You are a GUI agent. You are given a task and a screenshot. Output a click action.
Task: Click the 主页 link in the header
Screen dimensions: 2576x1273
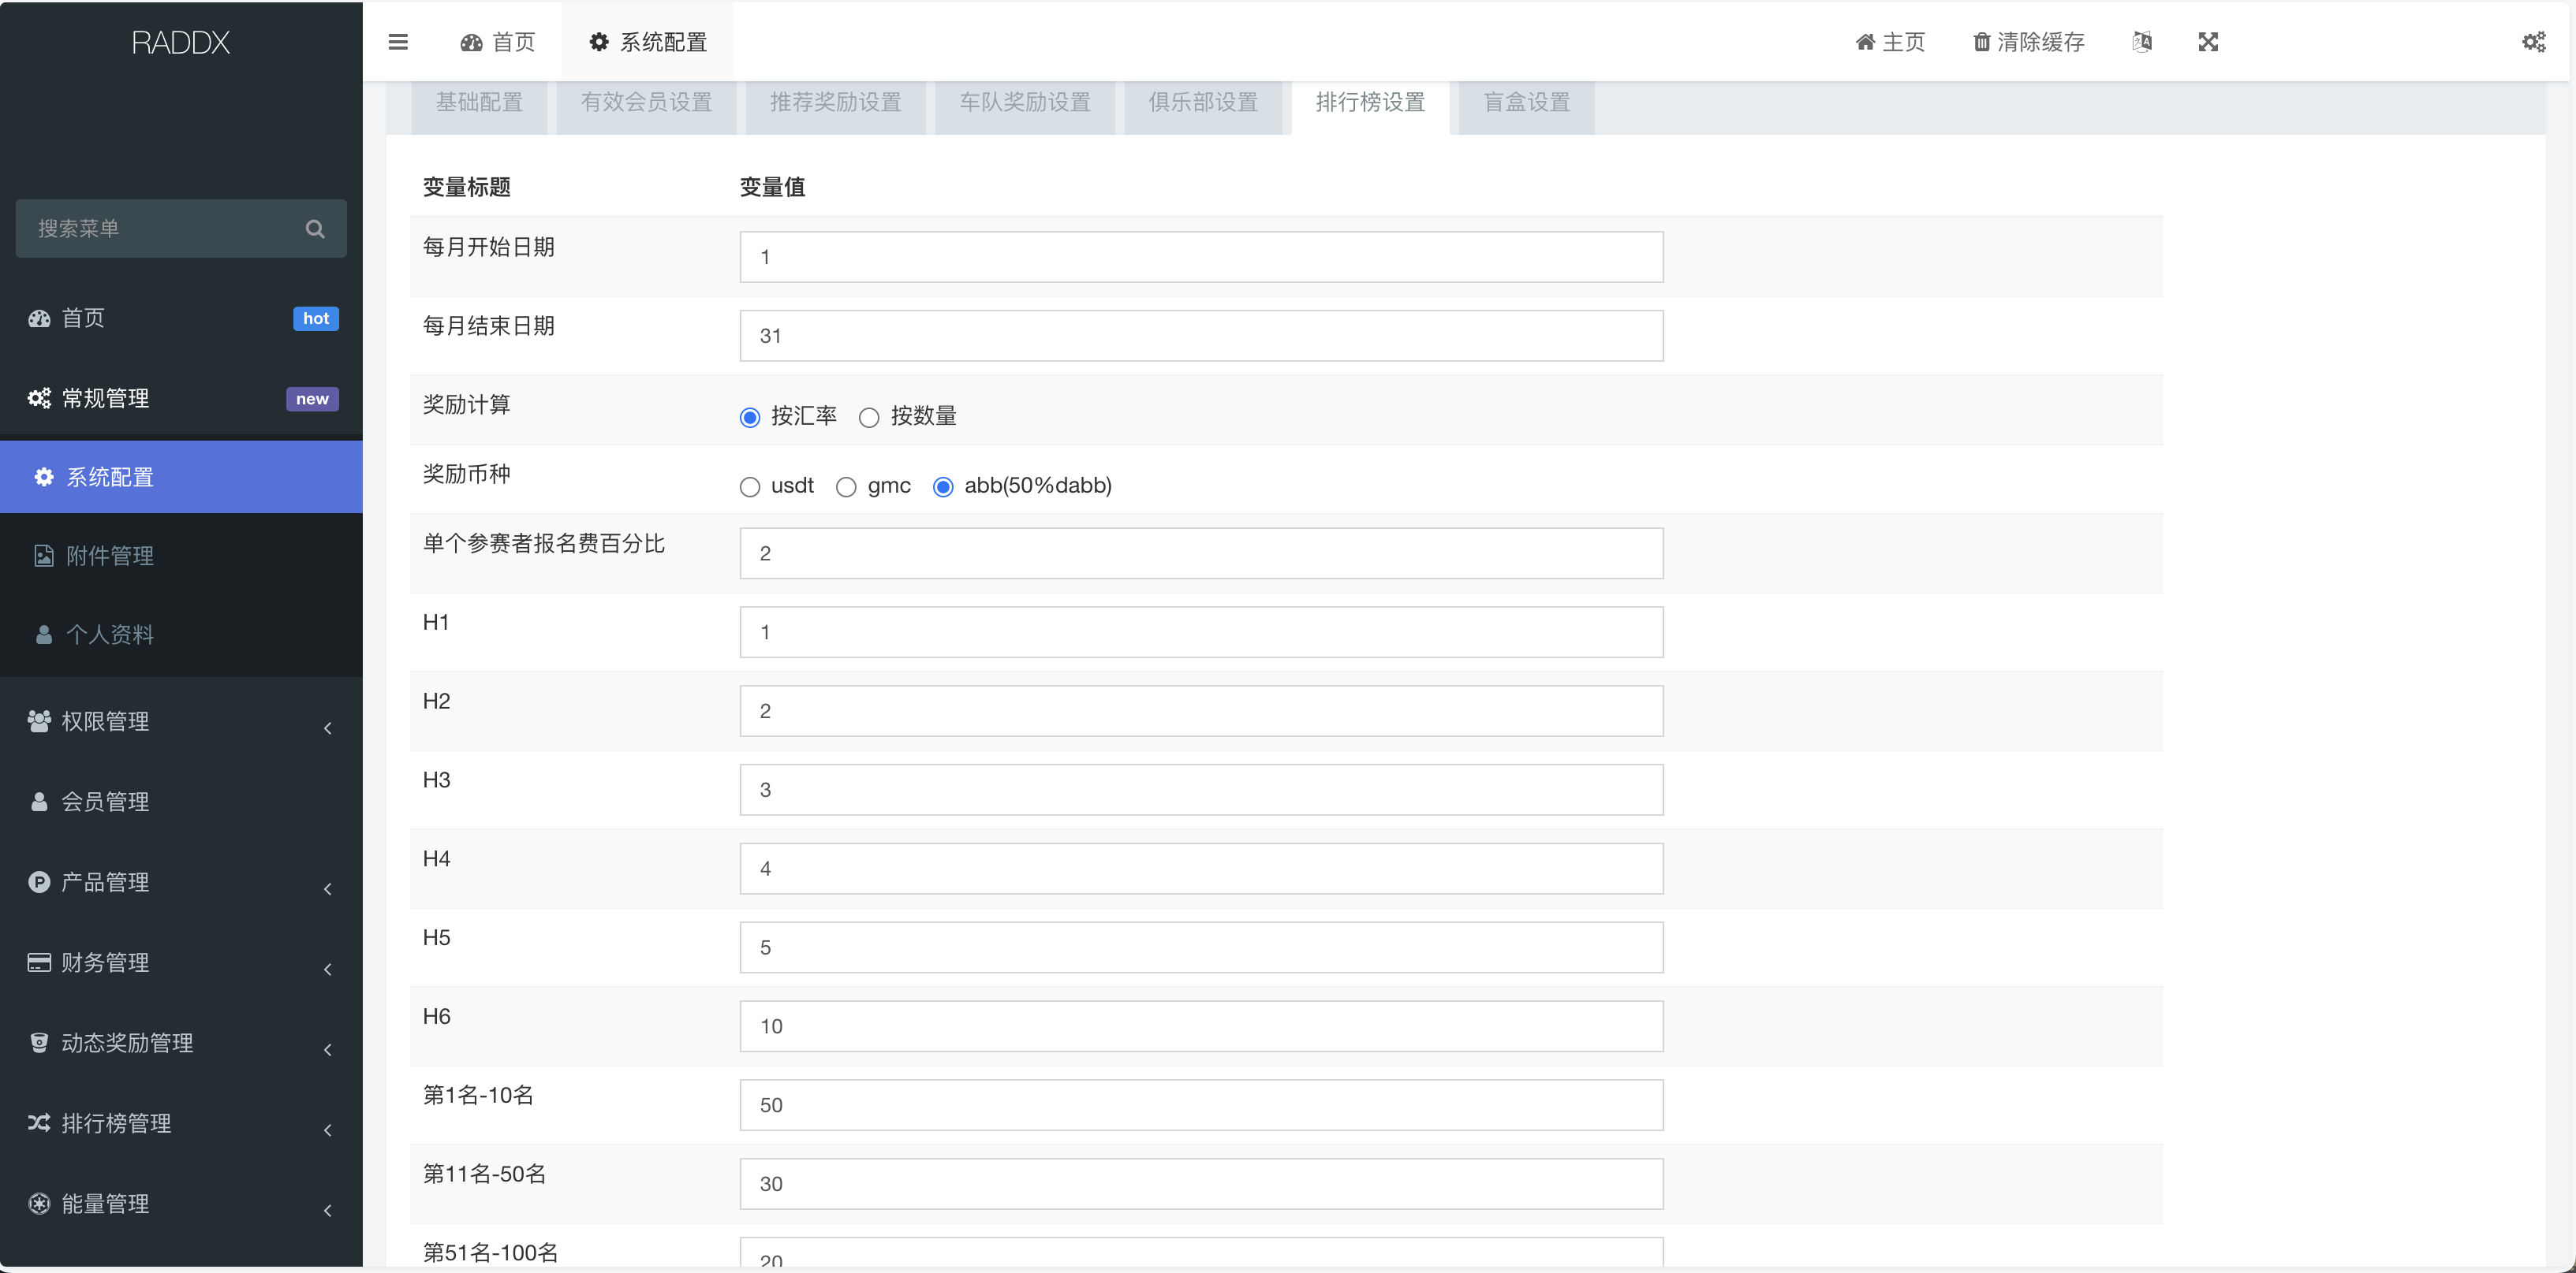(x=1889, y=42)
